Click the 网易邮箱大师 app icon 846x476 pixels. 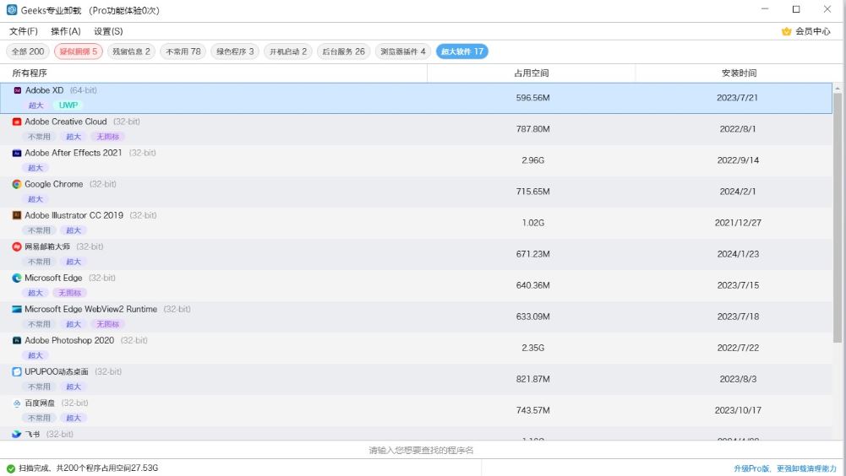tap(17, 247)
